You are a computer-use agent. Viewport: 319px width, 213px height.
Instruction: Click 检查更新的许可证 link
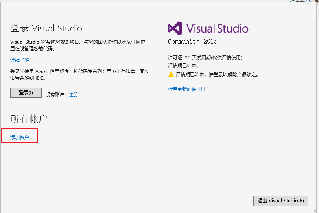click(x=187, y=89)
